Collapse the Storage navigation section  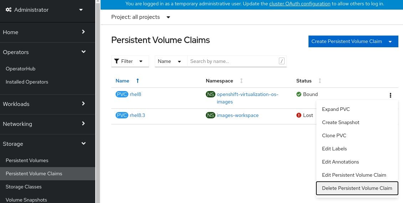tap(83, 144)
